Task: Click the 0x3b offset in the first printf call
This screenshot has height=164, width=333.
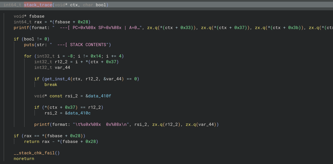Action: [x=293, y=28]
